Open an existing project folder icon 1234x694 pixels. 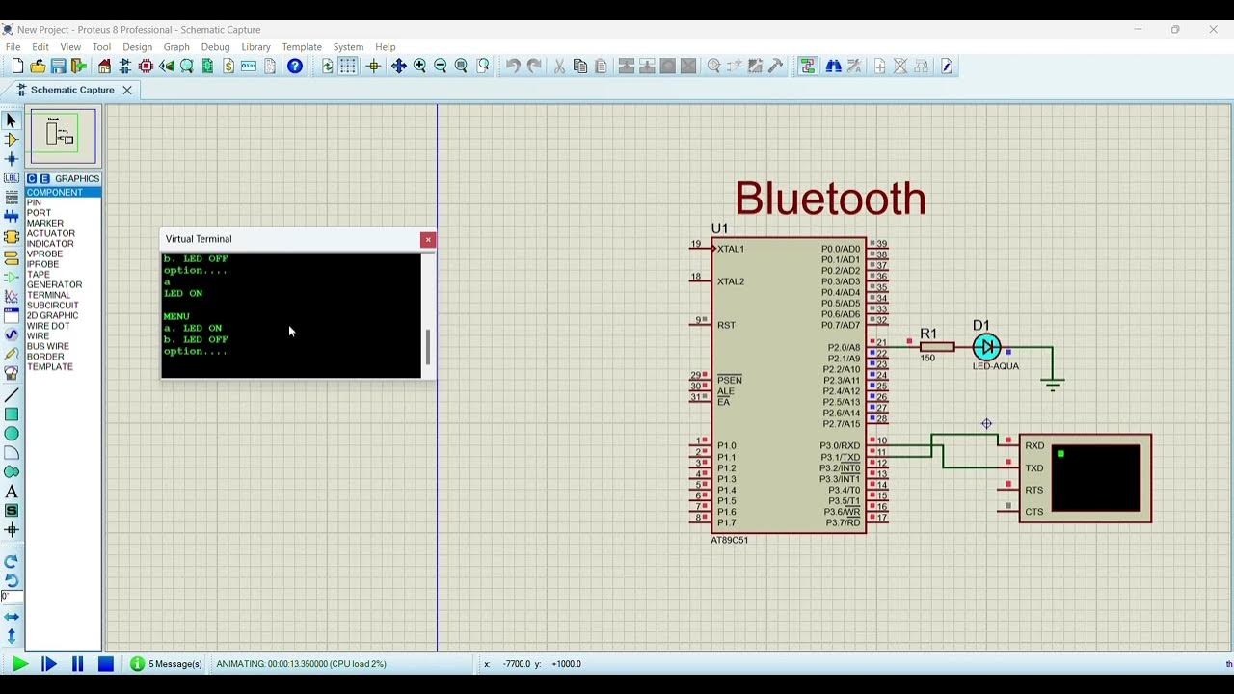pos(38,66)
